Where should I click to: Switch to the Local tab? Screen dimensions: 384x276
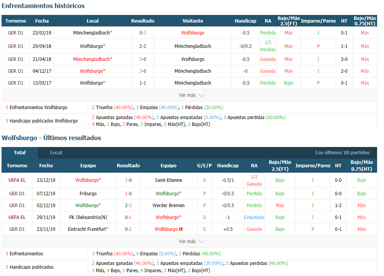(56, 153)
